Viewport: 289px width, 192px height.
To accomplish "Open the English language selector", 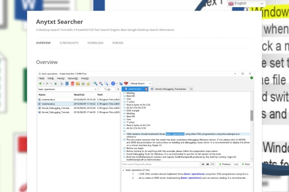I will pos(246,3).
